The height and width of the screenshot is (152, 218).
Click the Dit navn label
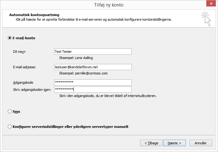coord(19,52)
